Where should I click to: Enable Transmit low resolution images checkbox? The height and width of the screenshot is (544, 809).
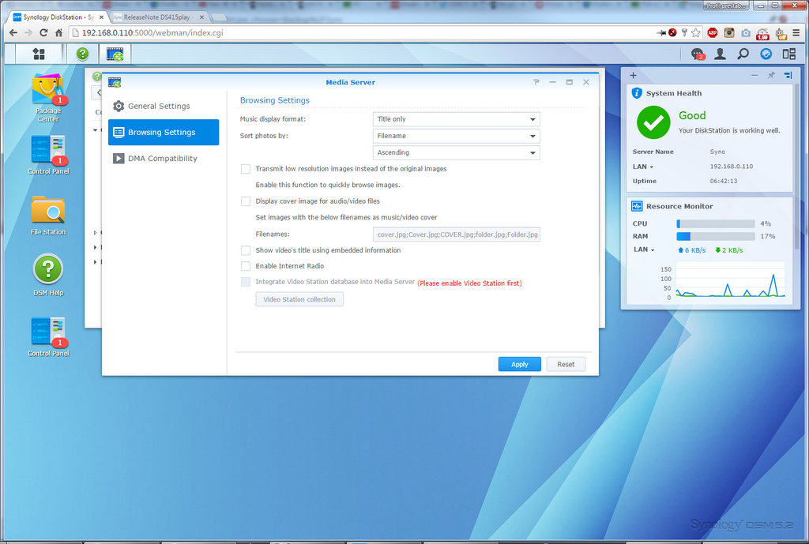[x=246, y=169]
